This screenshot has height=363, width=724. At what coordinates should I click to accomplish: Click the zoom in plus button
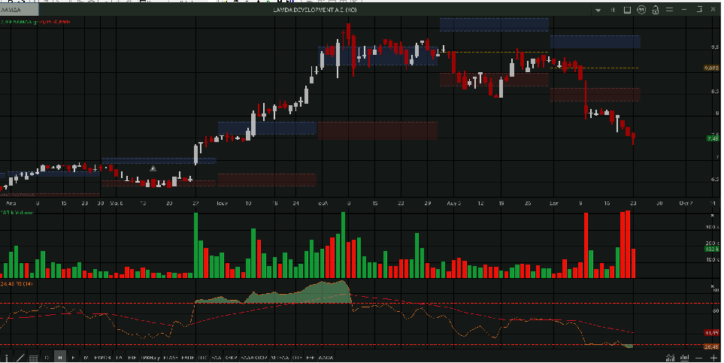point(713,358)
